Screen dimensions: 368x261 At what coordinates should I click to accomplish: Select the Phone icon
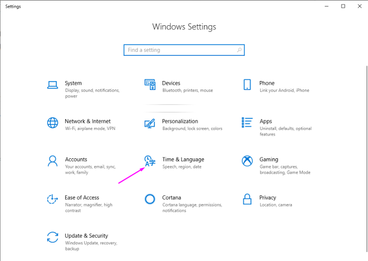tap(247, 85)
